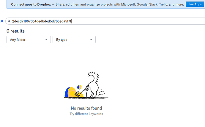The height and width of the screenshot is (127, 205).
Task: Open the Any folder dropdown
Action: click(28, 40)
